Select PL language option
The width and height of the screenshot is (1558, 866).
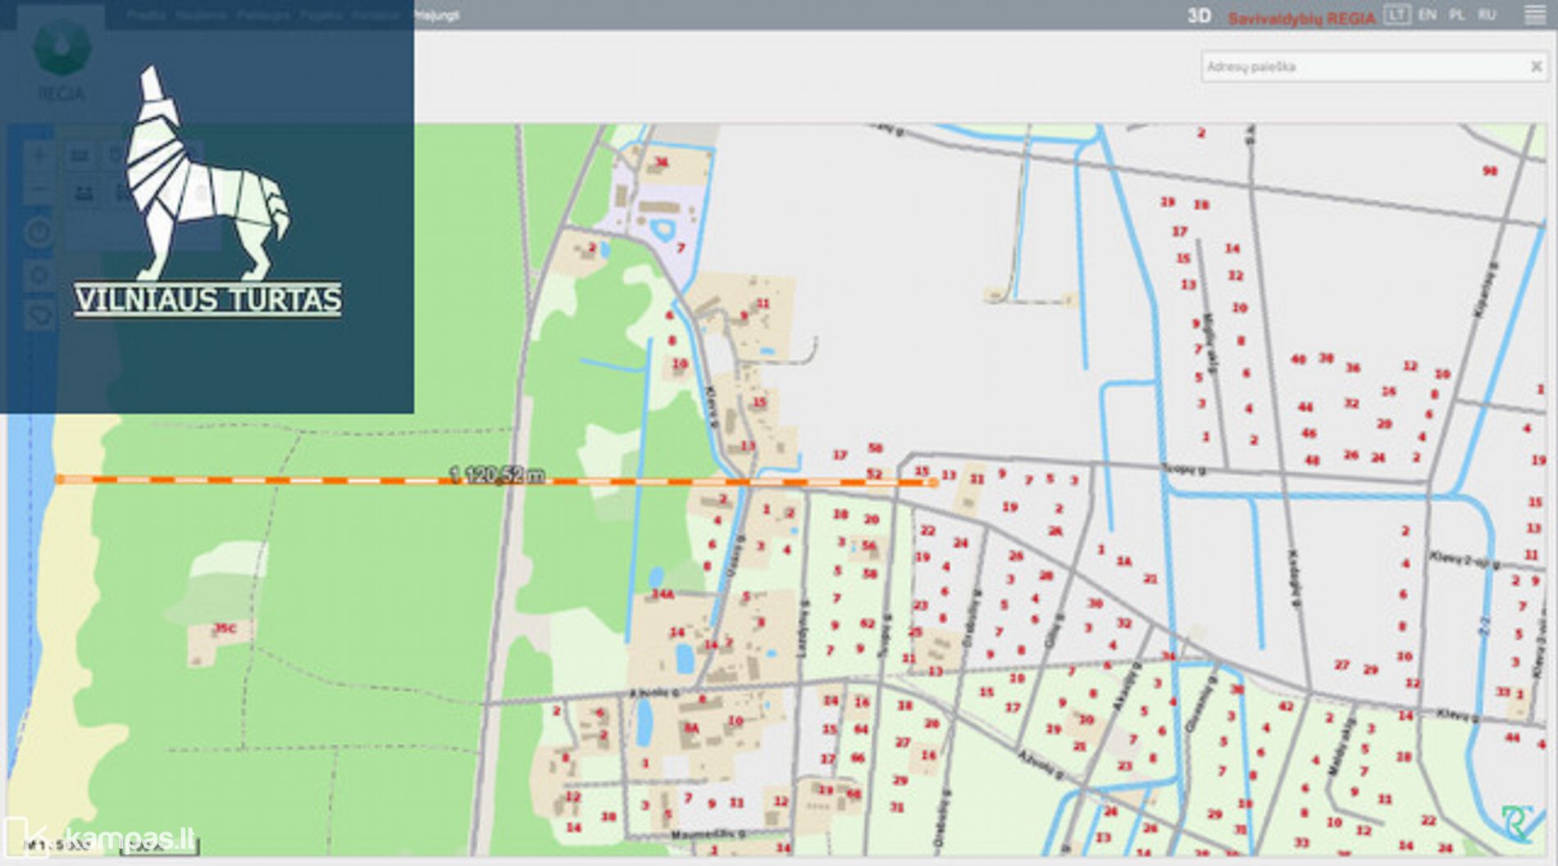coord(1457,15)
